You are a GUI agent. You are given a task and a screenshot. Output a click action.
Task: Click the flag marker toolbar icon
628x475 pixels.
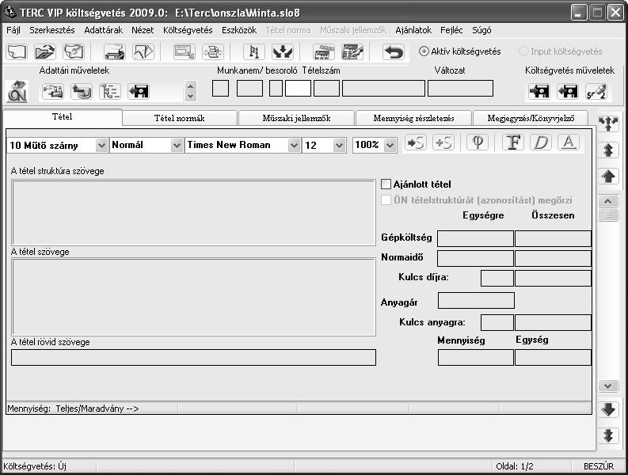[x=254, y=51]
